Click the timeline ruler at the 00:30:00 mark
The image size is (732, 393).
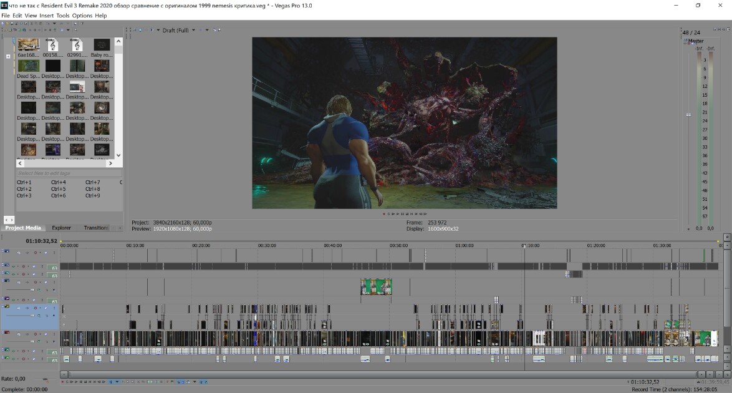[267, 245]
